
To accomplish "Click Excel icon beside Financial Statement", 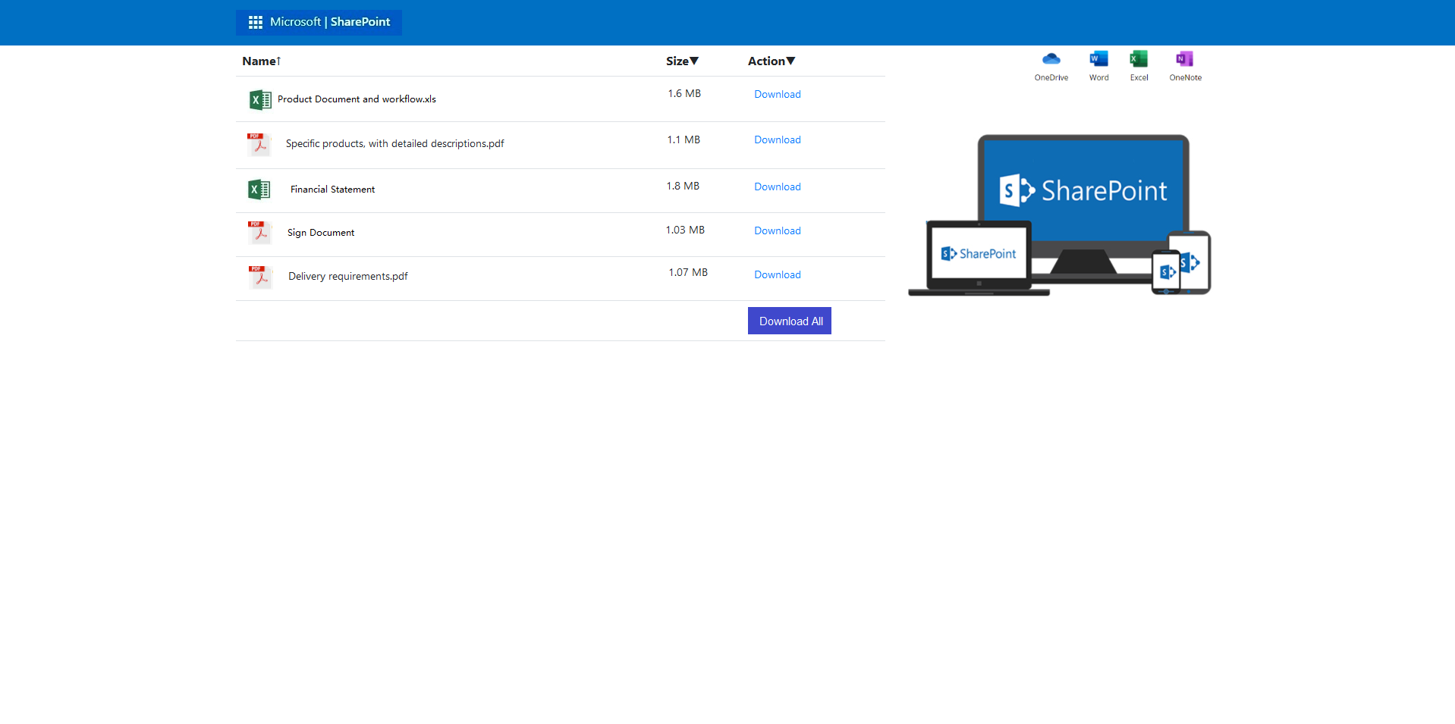I will coord(259,190).
